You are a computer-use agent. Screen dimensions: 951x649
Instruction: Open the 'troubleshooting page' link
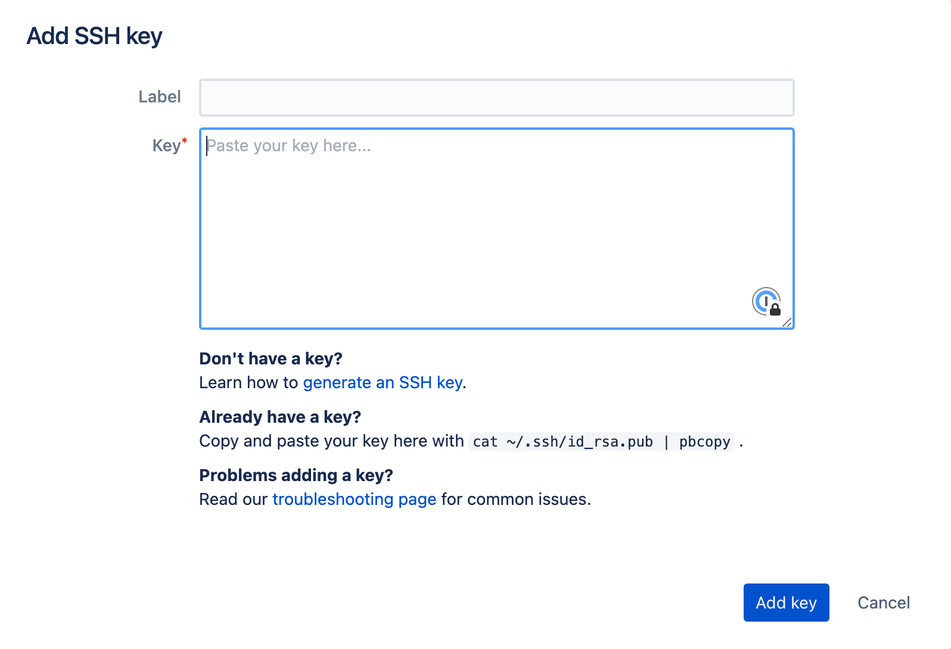point(354,499)
